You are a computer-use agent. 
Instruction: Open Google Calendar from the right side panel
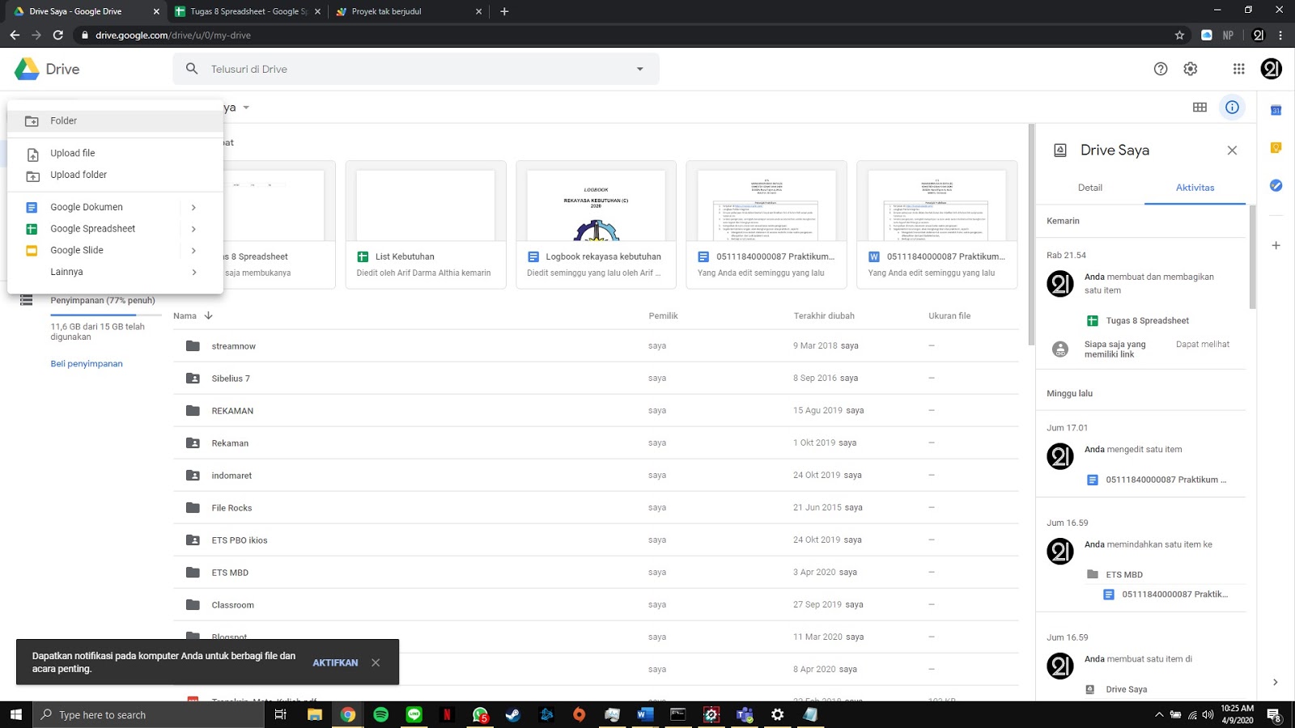(1276, 109)
